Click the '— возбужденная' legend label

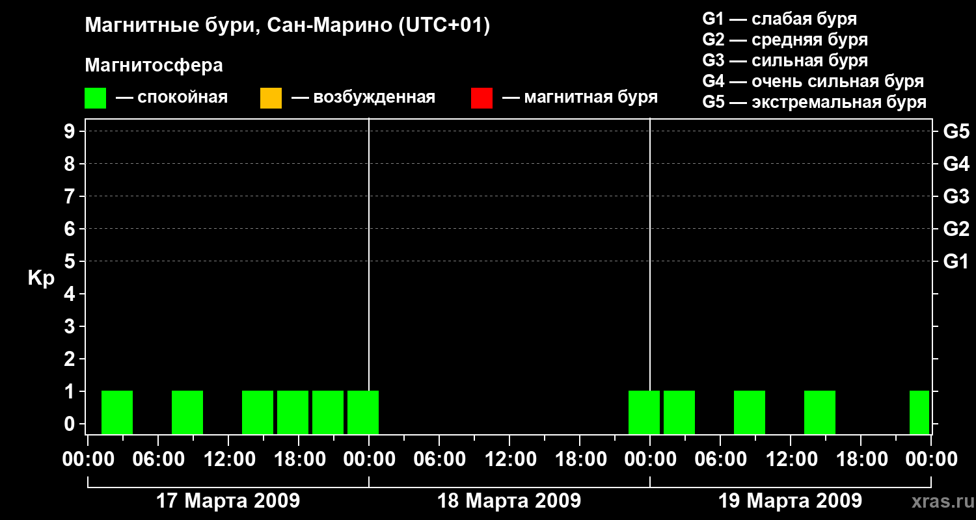pyautogui.click(x=363, y=97)
